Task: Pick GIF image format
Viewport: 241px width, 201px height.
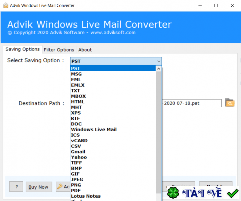Action: [113, 174]
